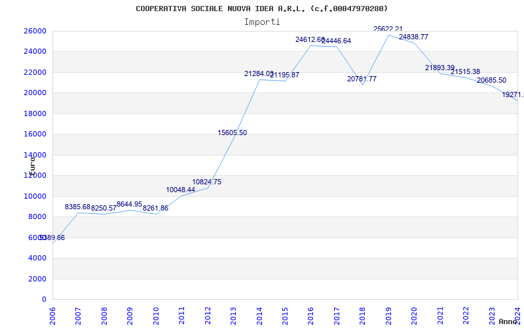Select the year 2022 on the x-axis

pos(466,316)
